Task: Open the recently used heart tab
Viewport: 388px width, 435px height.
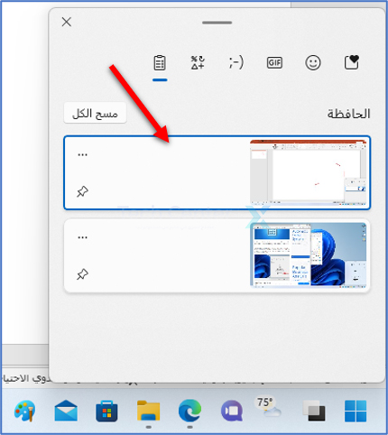Action: [351, 62]
